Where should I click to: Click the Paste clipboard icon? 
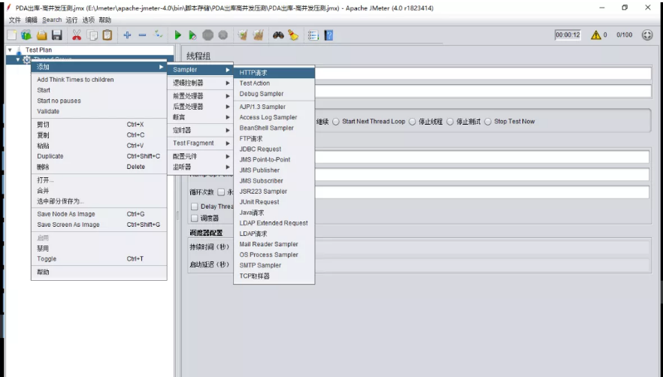(107, 35)
